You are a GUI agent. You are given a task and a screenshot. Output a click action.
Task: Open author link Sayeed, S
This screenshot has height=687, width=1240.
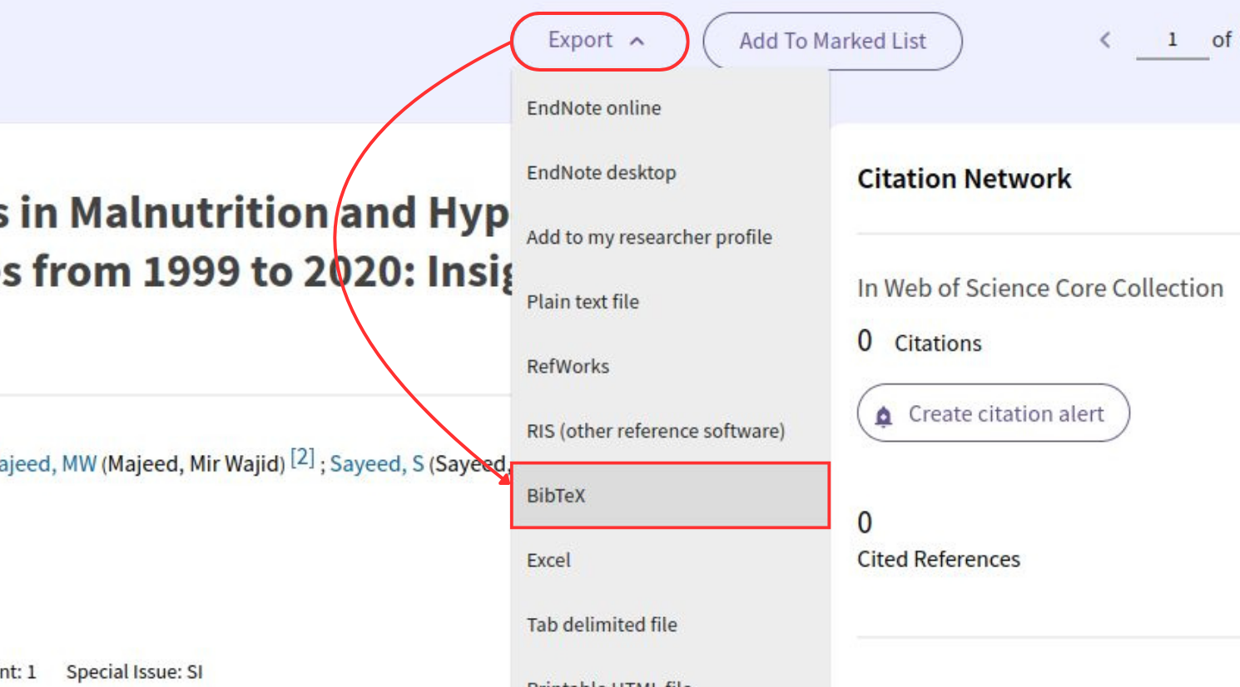point(376,464)
